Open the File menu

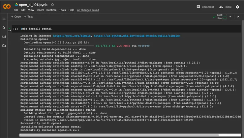click(x=16, y=10)
